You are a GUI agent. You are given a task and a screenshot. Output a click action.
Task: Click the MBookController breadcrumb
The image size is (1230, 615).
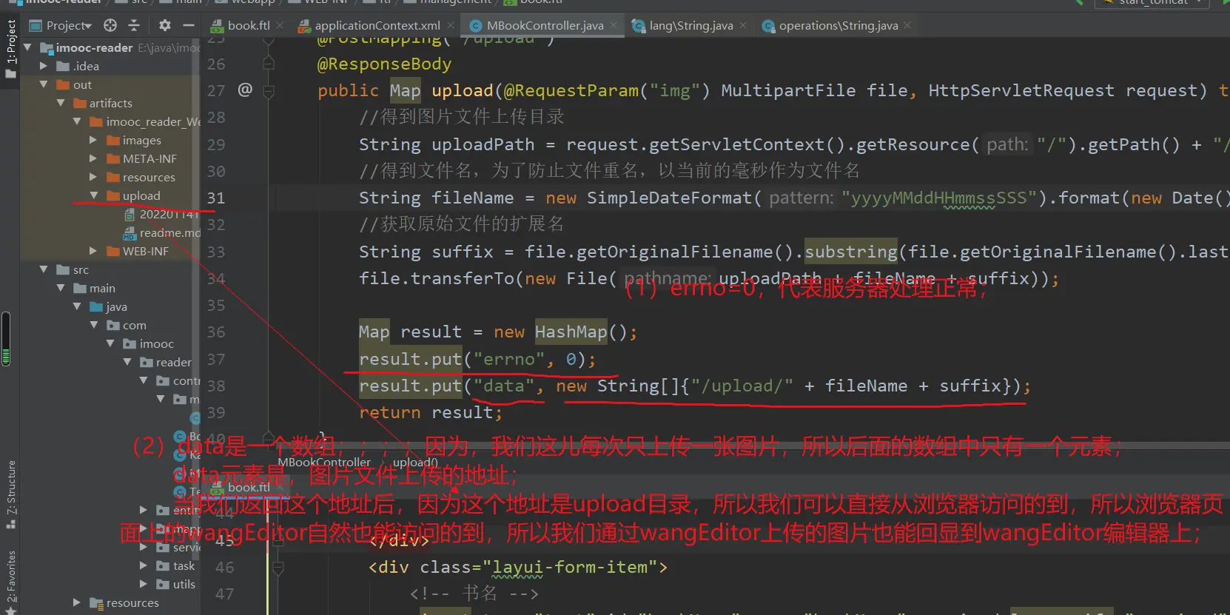pyautogui.click(x=324, y=462)
